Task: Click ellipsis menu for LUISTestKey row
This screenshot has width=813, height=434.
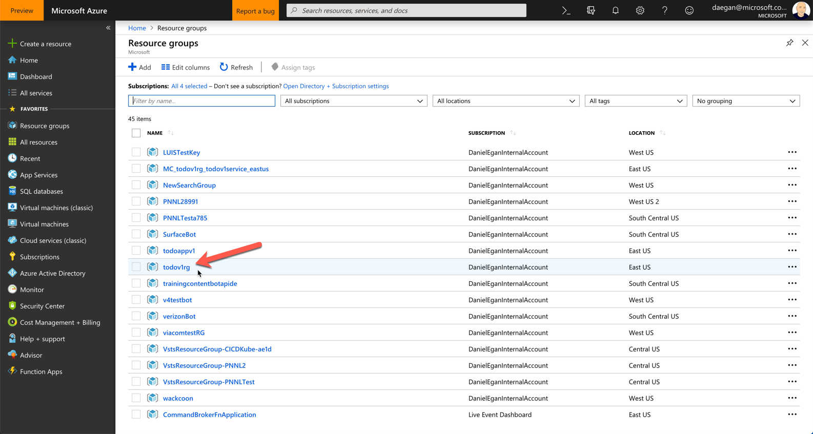Action: click(792, 152)
